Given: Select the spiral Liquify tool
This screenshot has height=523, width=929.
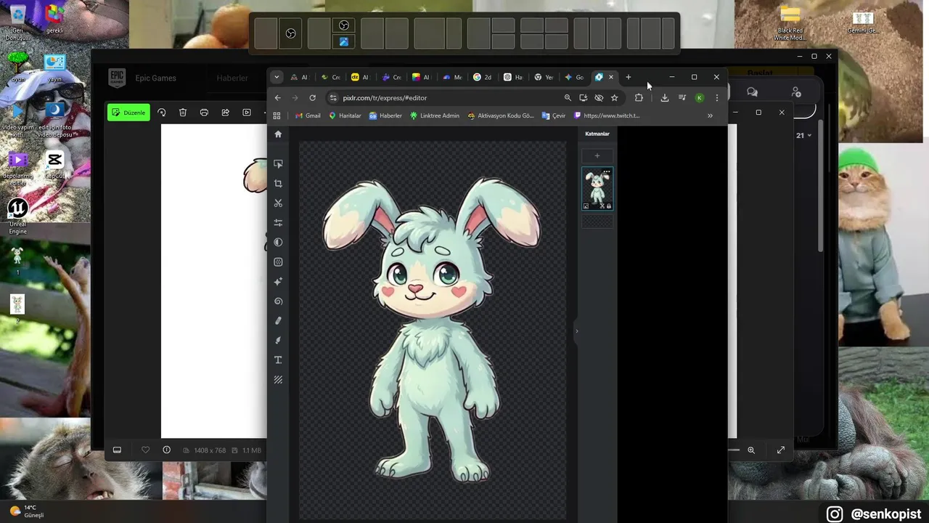Looking at the screenshot, I should 278,301.
